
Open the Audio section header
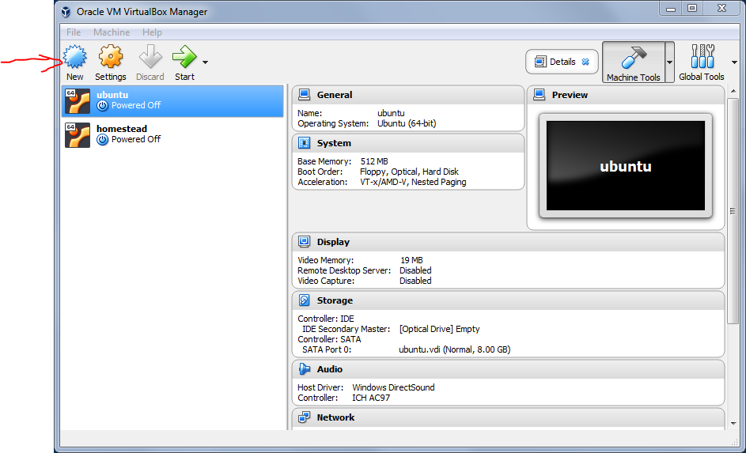[508, 369]
